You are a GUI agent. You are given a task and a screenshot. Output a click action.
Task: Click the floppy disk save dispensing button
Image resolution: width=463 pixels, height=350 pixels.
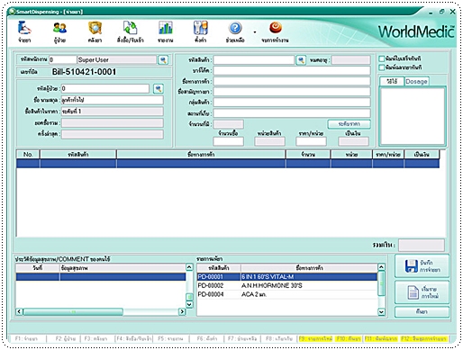pyautogui.click(x=422, y=266)
